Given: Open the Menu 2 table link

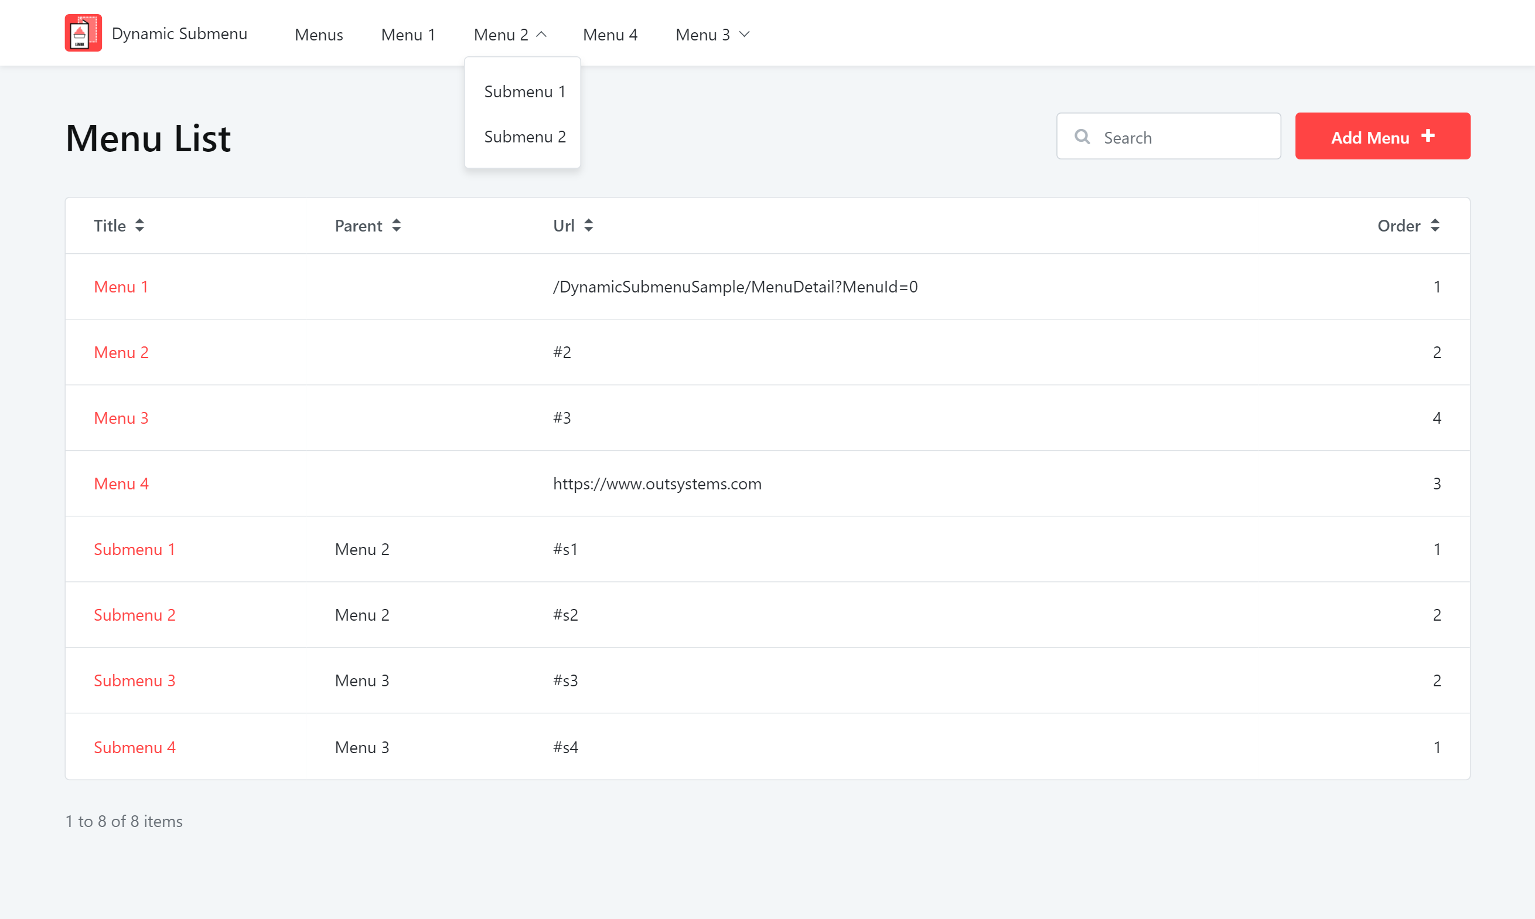Looking at the screenshot, I should pyautogui.click(x=121, y=352).
